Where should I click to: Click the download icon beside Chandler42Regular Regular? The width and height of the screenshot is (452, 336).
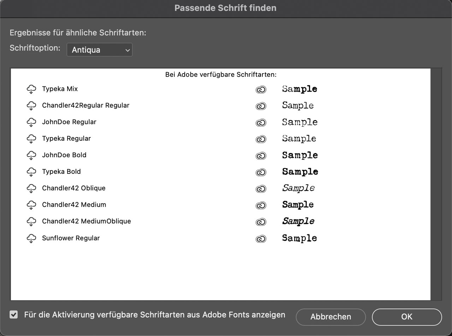point(31,106)
